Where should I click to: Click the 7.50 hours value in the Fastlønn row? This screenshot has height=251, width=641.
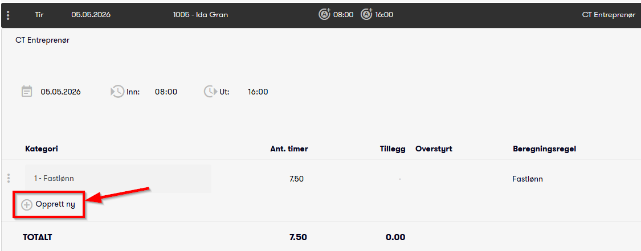pos(296,179)
